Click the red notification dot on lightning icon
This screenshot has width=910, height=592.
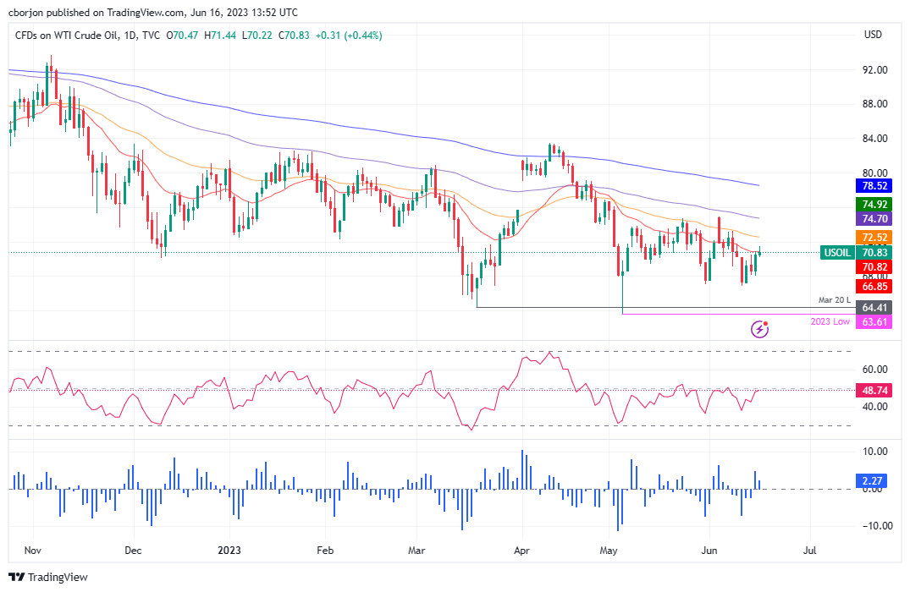click(764, 322)
